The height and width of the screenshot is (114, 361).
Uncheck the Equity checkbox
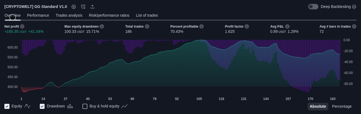(7, 106)
